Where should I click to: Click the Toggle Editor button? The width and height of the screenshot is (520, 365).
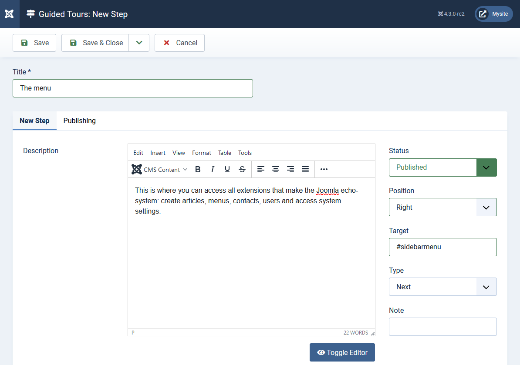[342, 352]
